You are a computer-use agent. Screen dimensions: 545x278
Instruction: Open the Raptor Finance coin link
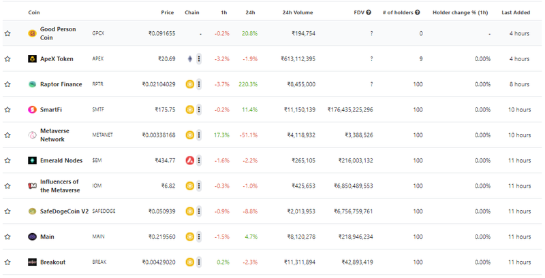(61, 84)
